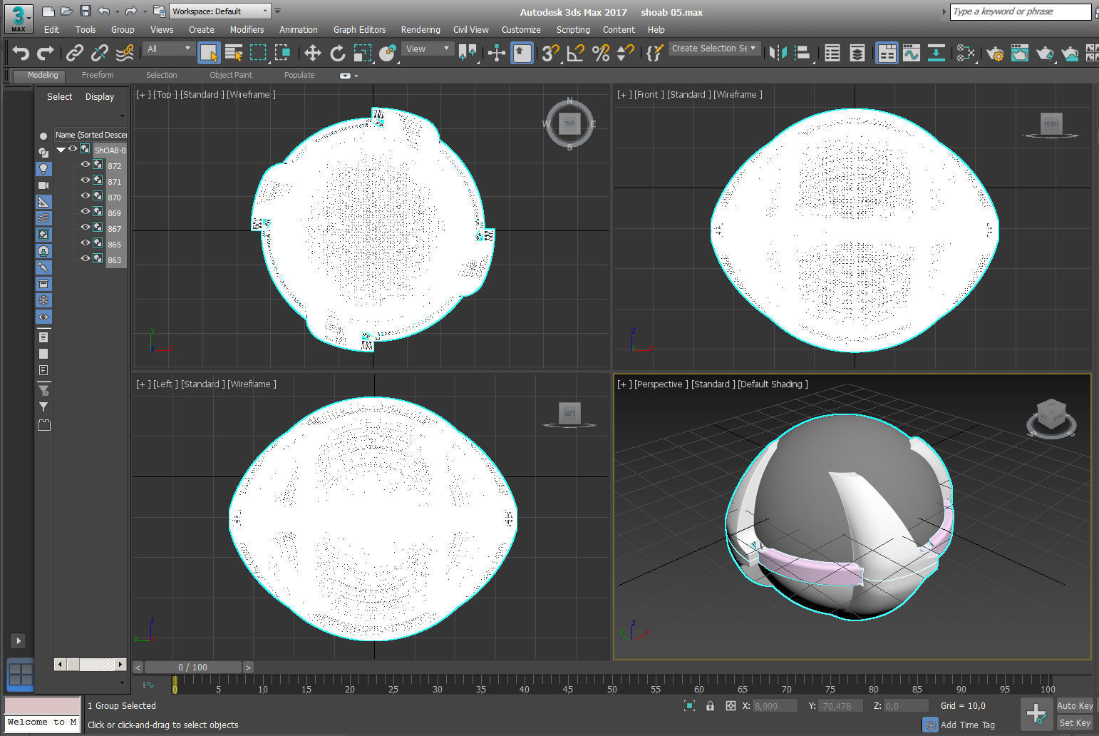Open the Rendered Frame Window
The width and height of the screenshot is (1099, 736).
[x=1020, y=53]
